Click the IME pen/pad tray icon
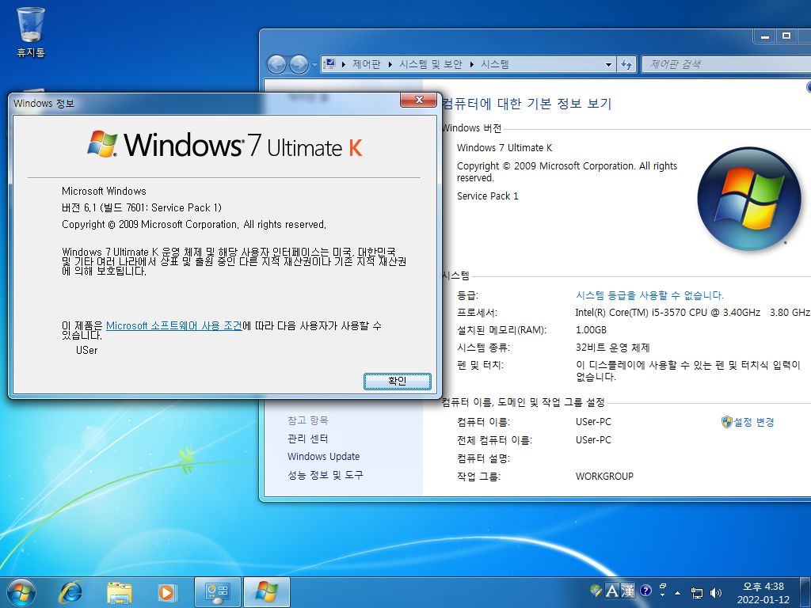811x608 pixels. pos(596,590)
